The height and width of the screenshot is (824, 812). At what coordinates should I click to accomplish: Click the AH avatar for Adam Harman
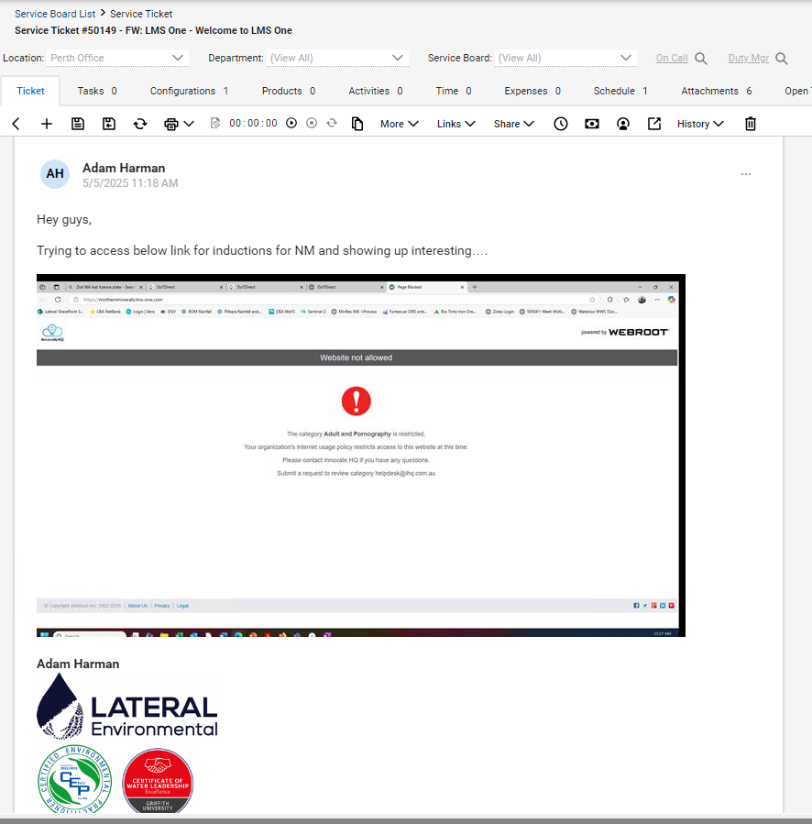point(55,174)
